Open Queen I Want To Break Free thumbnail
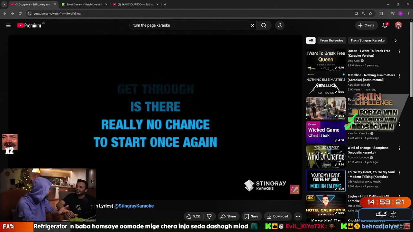This screenshot has height=232, width=413. pyautogui.click(x=326, y=60)
